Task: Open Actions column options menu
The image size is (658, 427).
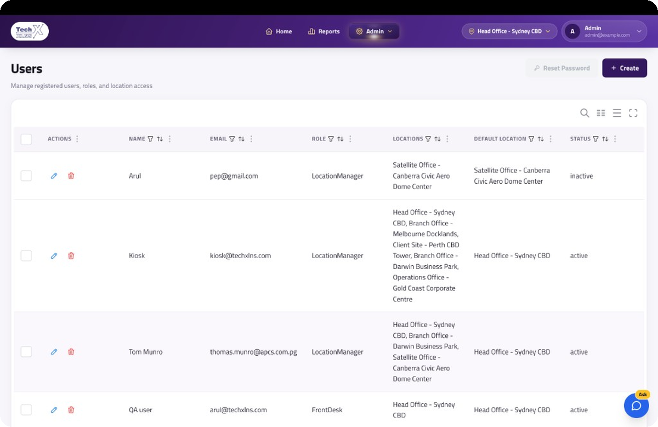Action: pyautogui.click(x=77, y=139)
